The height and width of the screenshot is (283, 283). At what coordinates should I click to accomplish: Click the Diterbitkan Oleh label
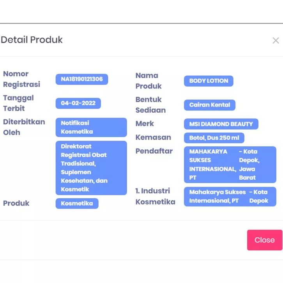pos(24,127)
